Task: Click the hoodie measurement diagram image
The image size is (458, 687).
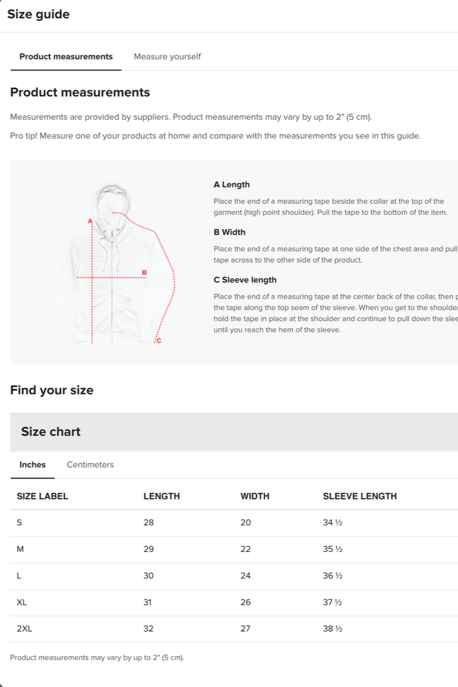Action: coord(114,263)
